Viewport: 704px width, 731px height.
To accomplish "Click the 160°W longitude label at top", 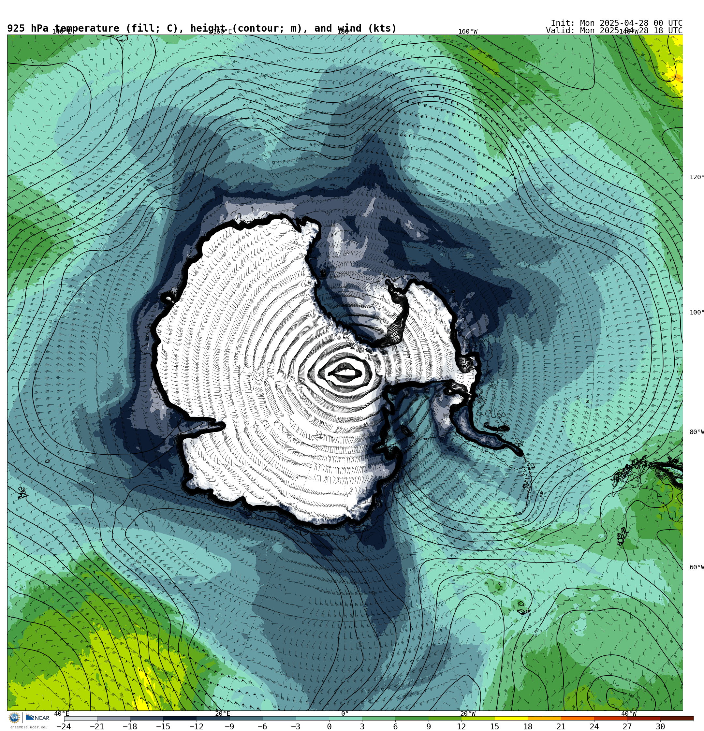I will 468,31.
